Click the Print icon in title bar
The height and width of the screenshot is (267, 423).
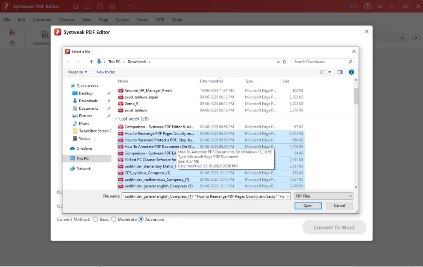tap(112, 6)
